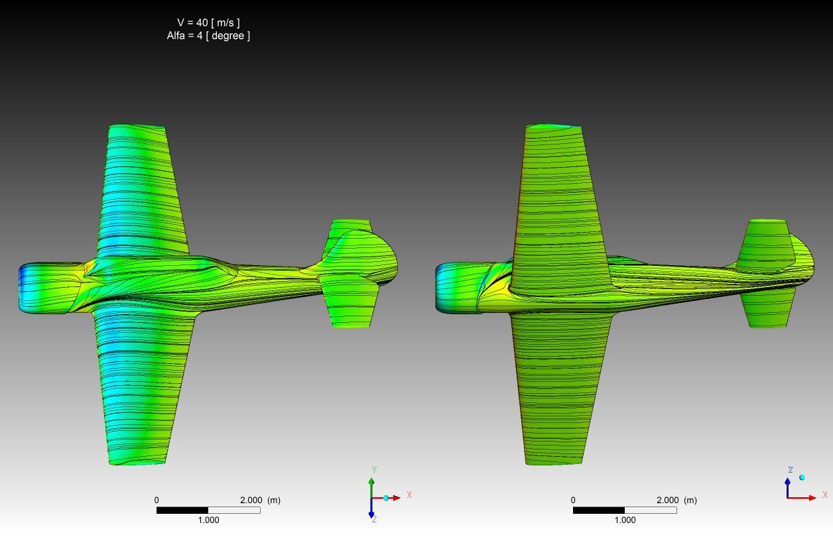The width and height of the screenshot is (833, 537).
Task: Select the nose cowling of the right aircraft
Action: [x=456, y=287]
